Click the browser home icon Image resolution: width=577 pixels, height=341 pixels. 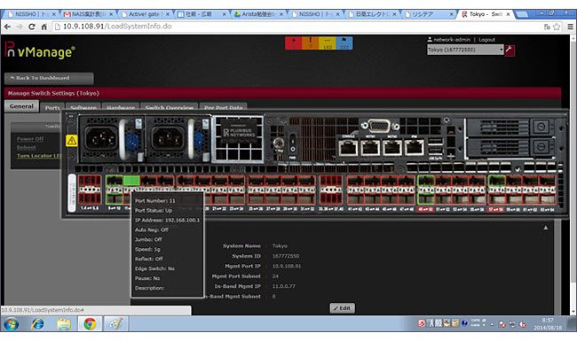pos(44,27)
